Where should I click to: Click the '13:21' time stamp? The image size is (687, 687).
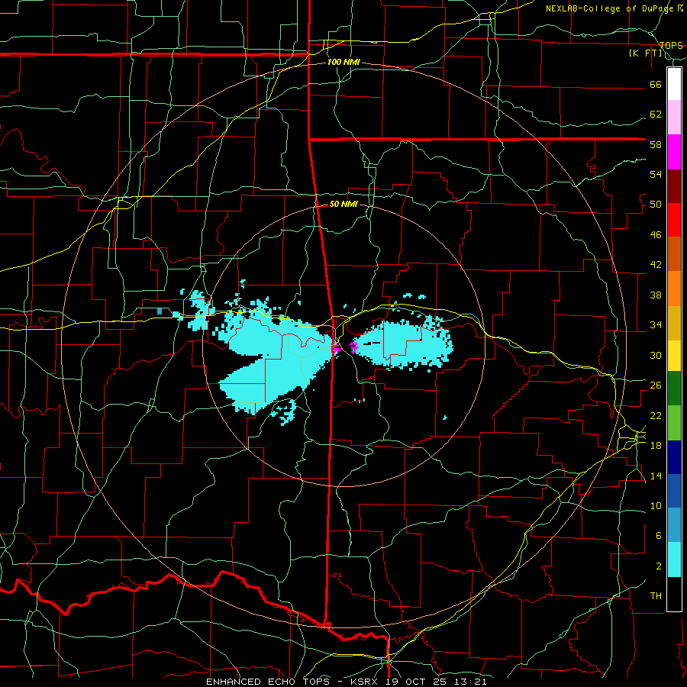click(x=471, y=682)
